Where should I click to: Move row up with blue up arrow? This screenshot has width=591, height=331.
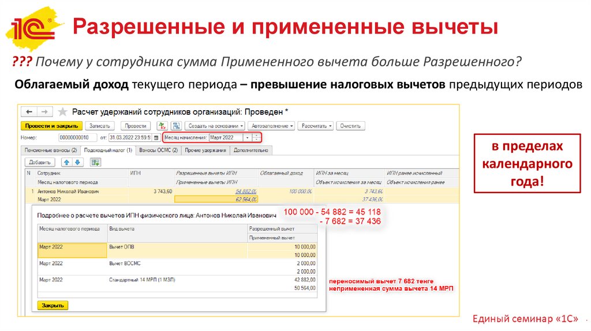point(67,162)
